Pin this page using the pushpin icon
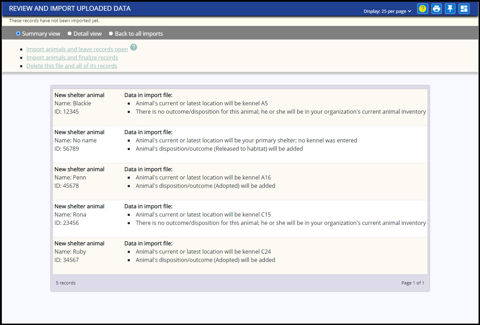Screen dimensions: 480x325 coord(450,9)
